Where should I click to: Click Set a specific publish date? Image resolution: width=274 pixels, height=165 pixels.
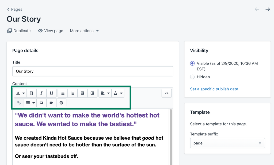click(214, 89)
